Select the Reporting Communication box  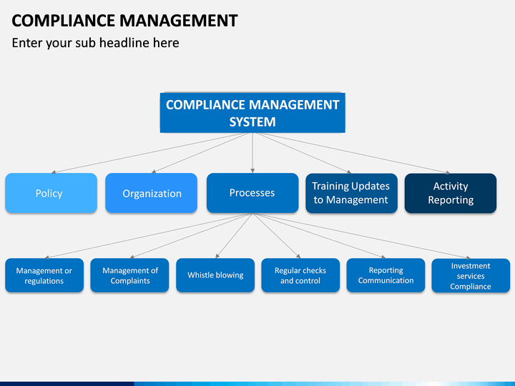(x=386, y=275)
